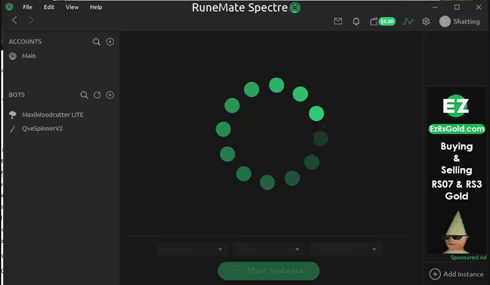Click the ACCOUNTS section header
Image resolution: width=490 pixels, height=285 pixels.
(x=25, y=42)
